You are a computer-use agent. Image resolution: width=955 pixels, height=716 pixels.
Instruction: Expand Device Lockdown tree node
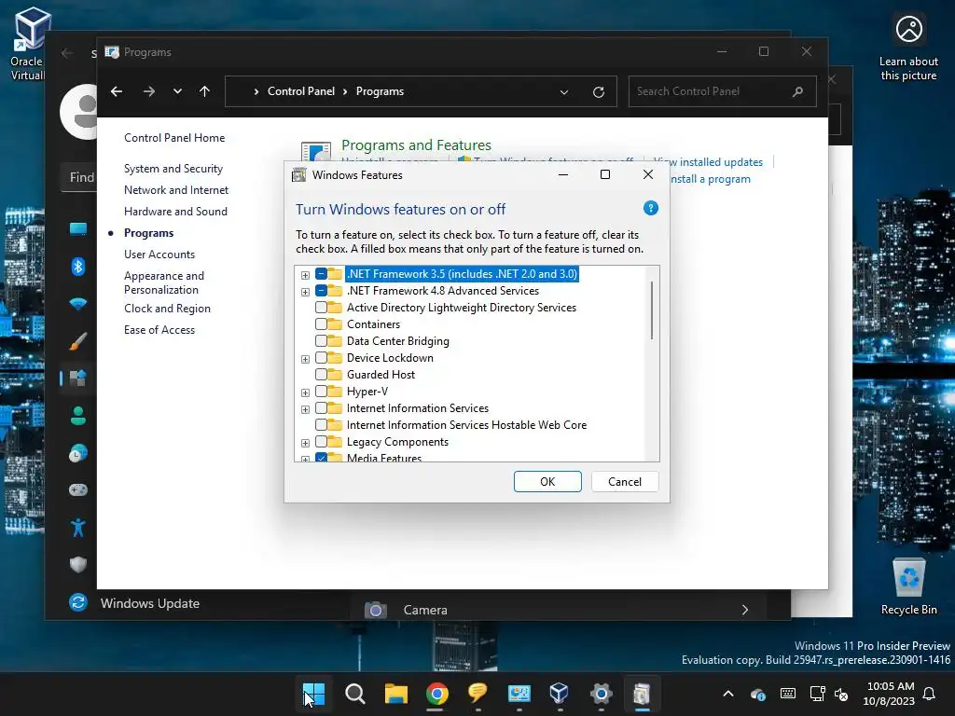tap(305, 359)
